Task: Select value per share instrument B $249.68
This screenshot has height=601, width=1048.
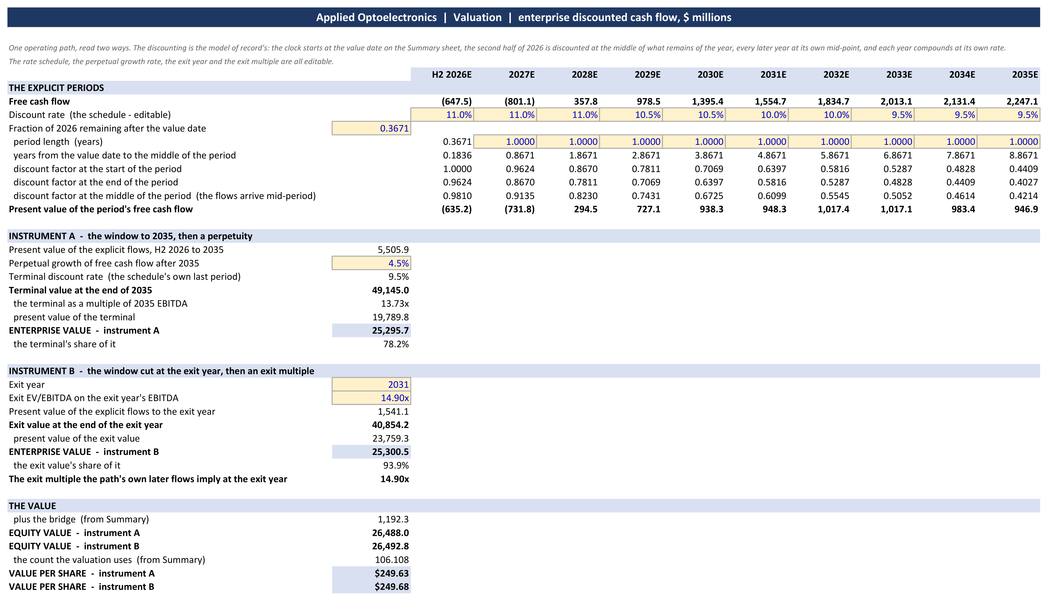Action: (x=371, y=587)
